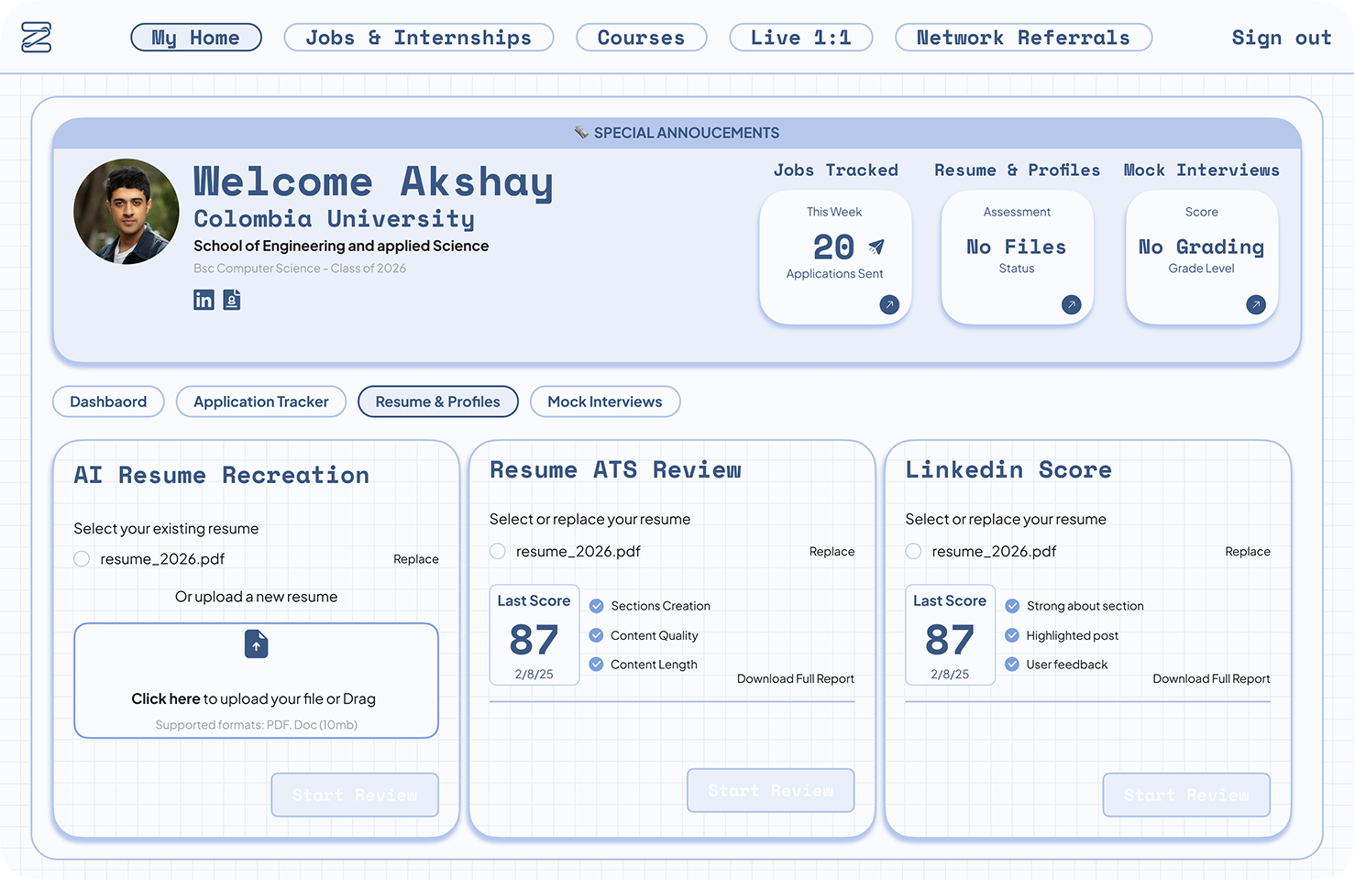
Task: Open the Jobs Tracked card arrow
Action: pyautogui.click(x=888, y=304)
